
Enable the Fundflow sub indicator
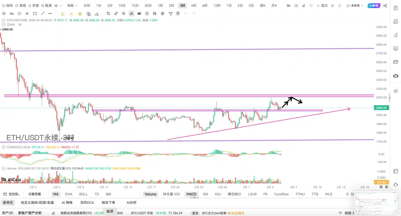pyautogui.click(x=281, y=194)
